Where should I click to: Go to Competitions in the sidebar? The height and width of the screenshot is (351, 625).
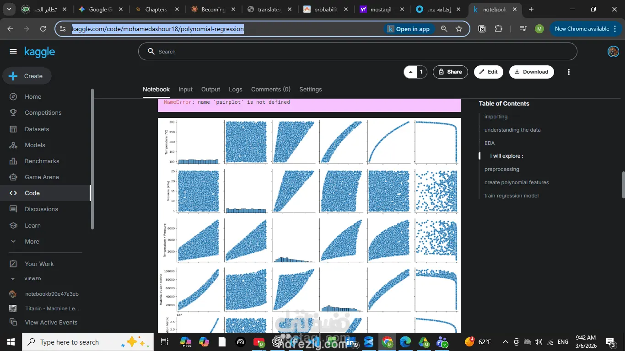(x=44, y=113)
